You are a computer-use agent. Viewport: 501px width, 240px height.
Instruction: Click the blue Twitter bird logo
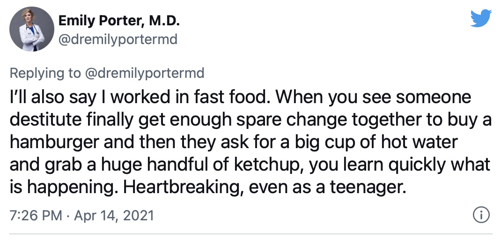click(481, 18)
